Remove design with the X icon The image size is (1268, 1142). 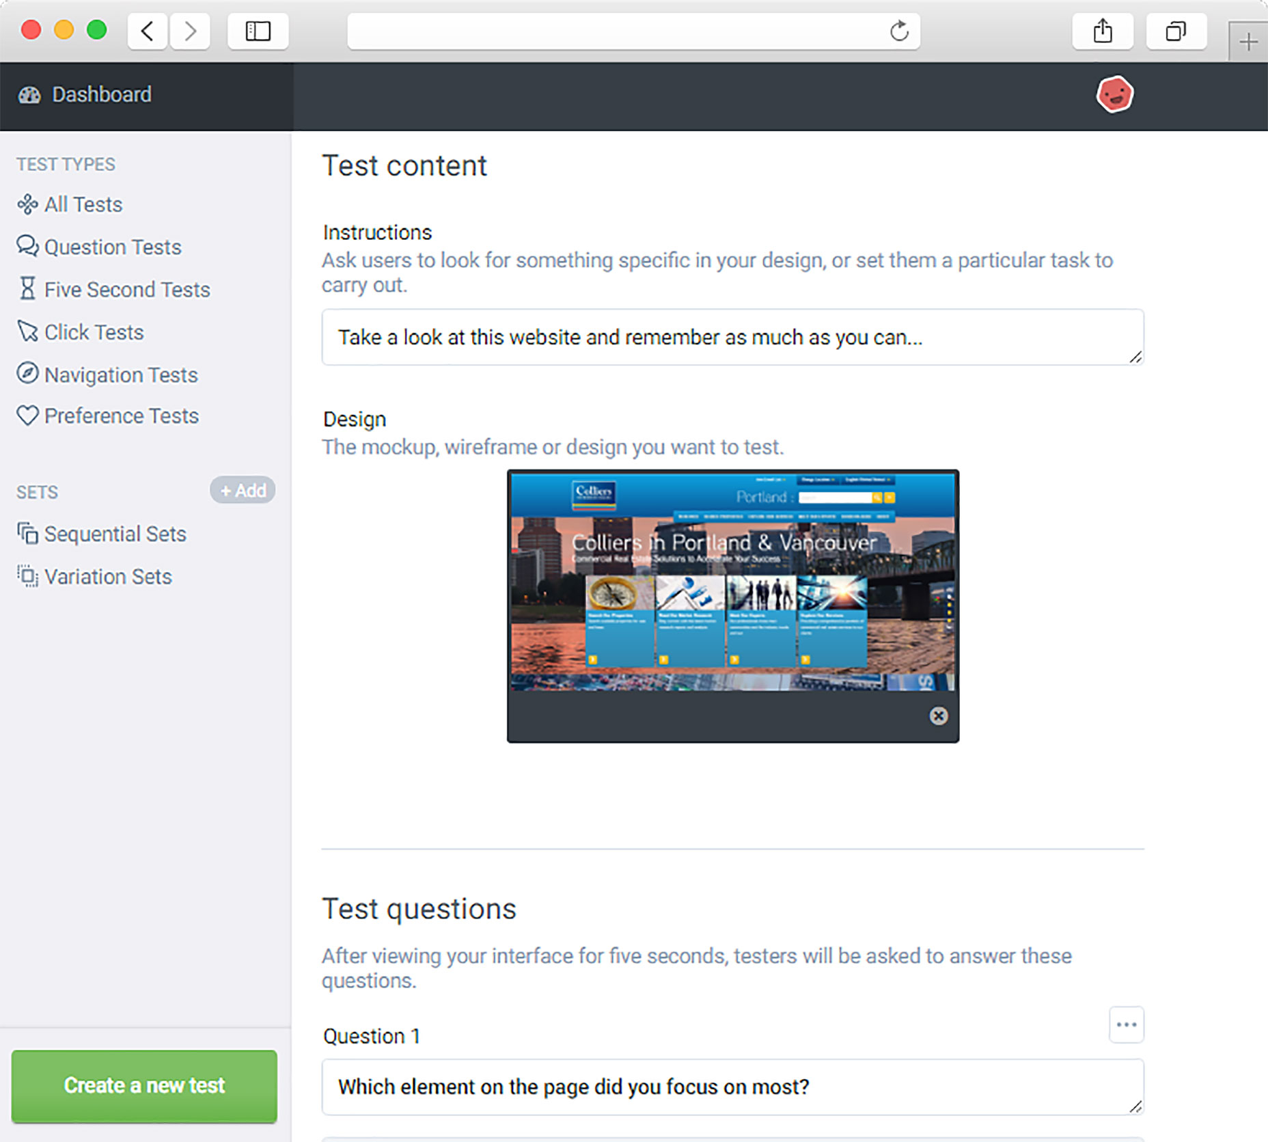click(x=939, y=716)
